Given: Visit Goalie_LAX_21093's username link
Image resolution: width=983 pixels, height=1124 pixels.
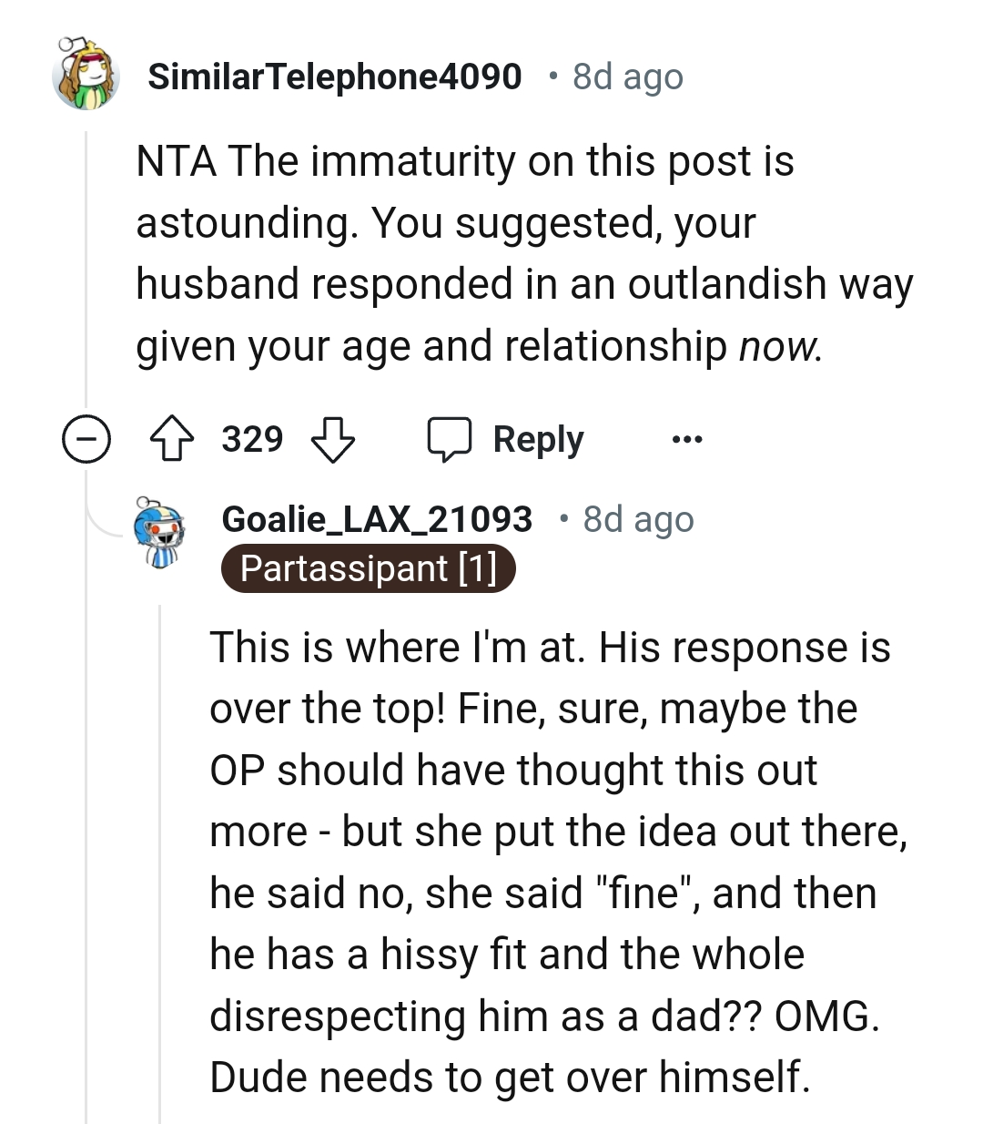Looking at the screenshot, I should tap(377, 519).
